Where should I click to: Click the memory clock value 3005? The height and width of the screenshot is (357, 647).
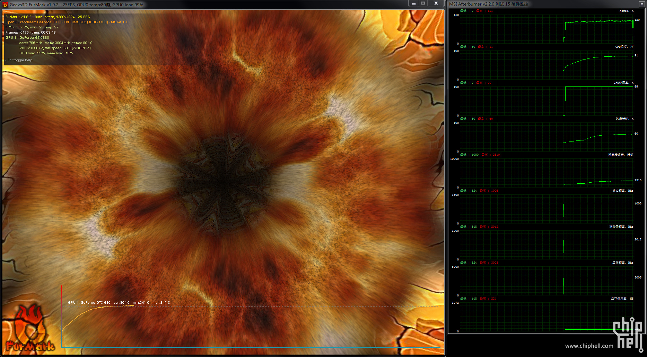click(x=638, y=277)
